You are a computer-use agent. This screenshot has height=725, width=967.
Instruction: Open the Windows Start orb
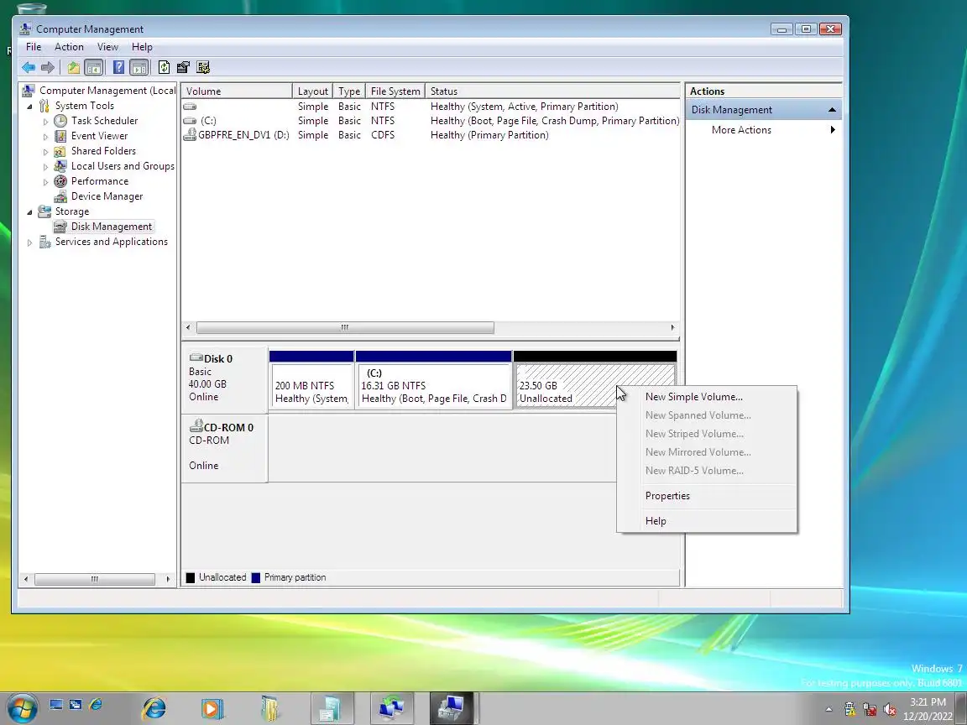(x=23, y=707)
